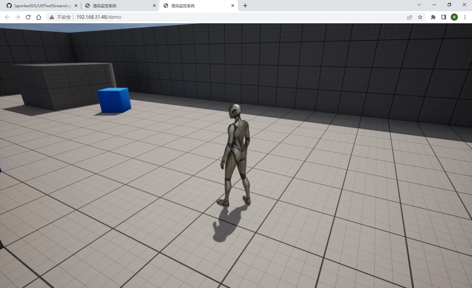
Task: Click the share icon in address bar
Action: [x=409, y=17]
